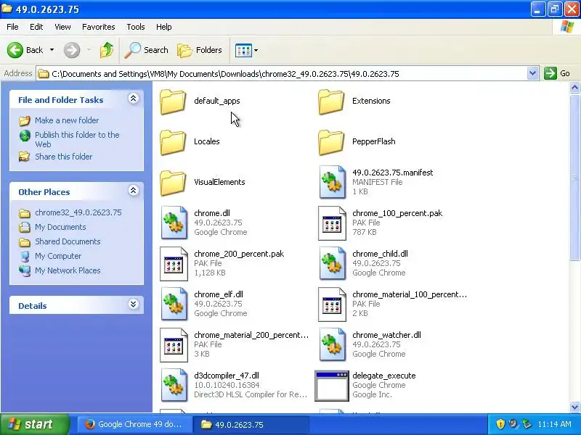Click the Start button
Screen dimensions: 581x435
[x=34, y=424]
